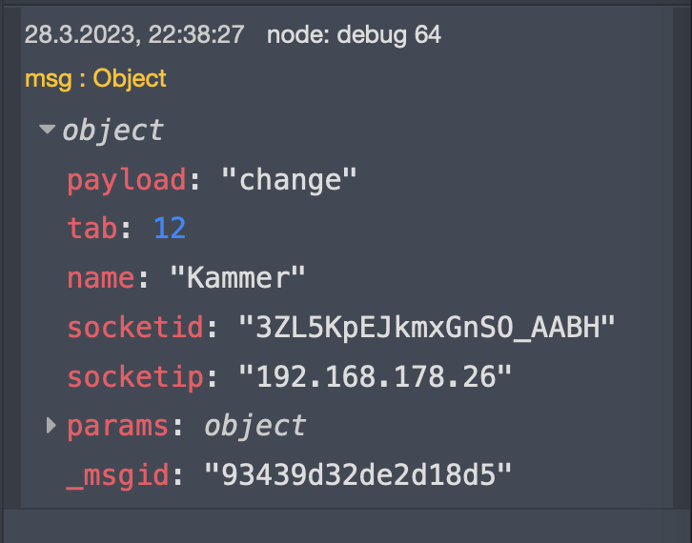The height and width of the screenshot is (543, 692).
Task: Click the "Kammer" name value
Action: pyautogui.click(x=237, y=278)
